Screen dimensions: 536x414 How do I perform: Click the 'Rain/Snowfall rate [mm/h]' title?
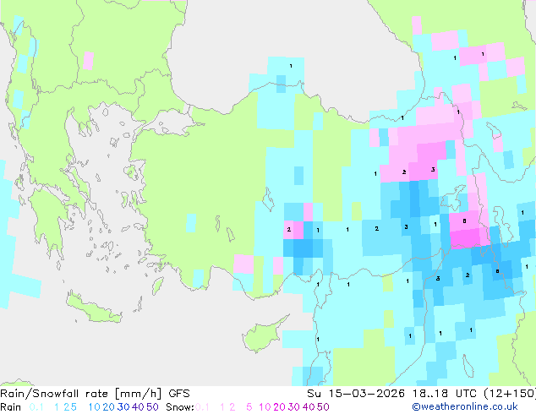80,394
